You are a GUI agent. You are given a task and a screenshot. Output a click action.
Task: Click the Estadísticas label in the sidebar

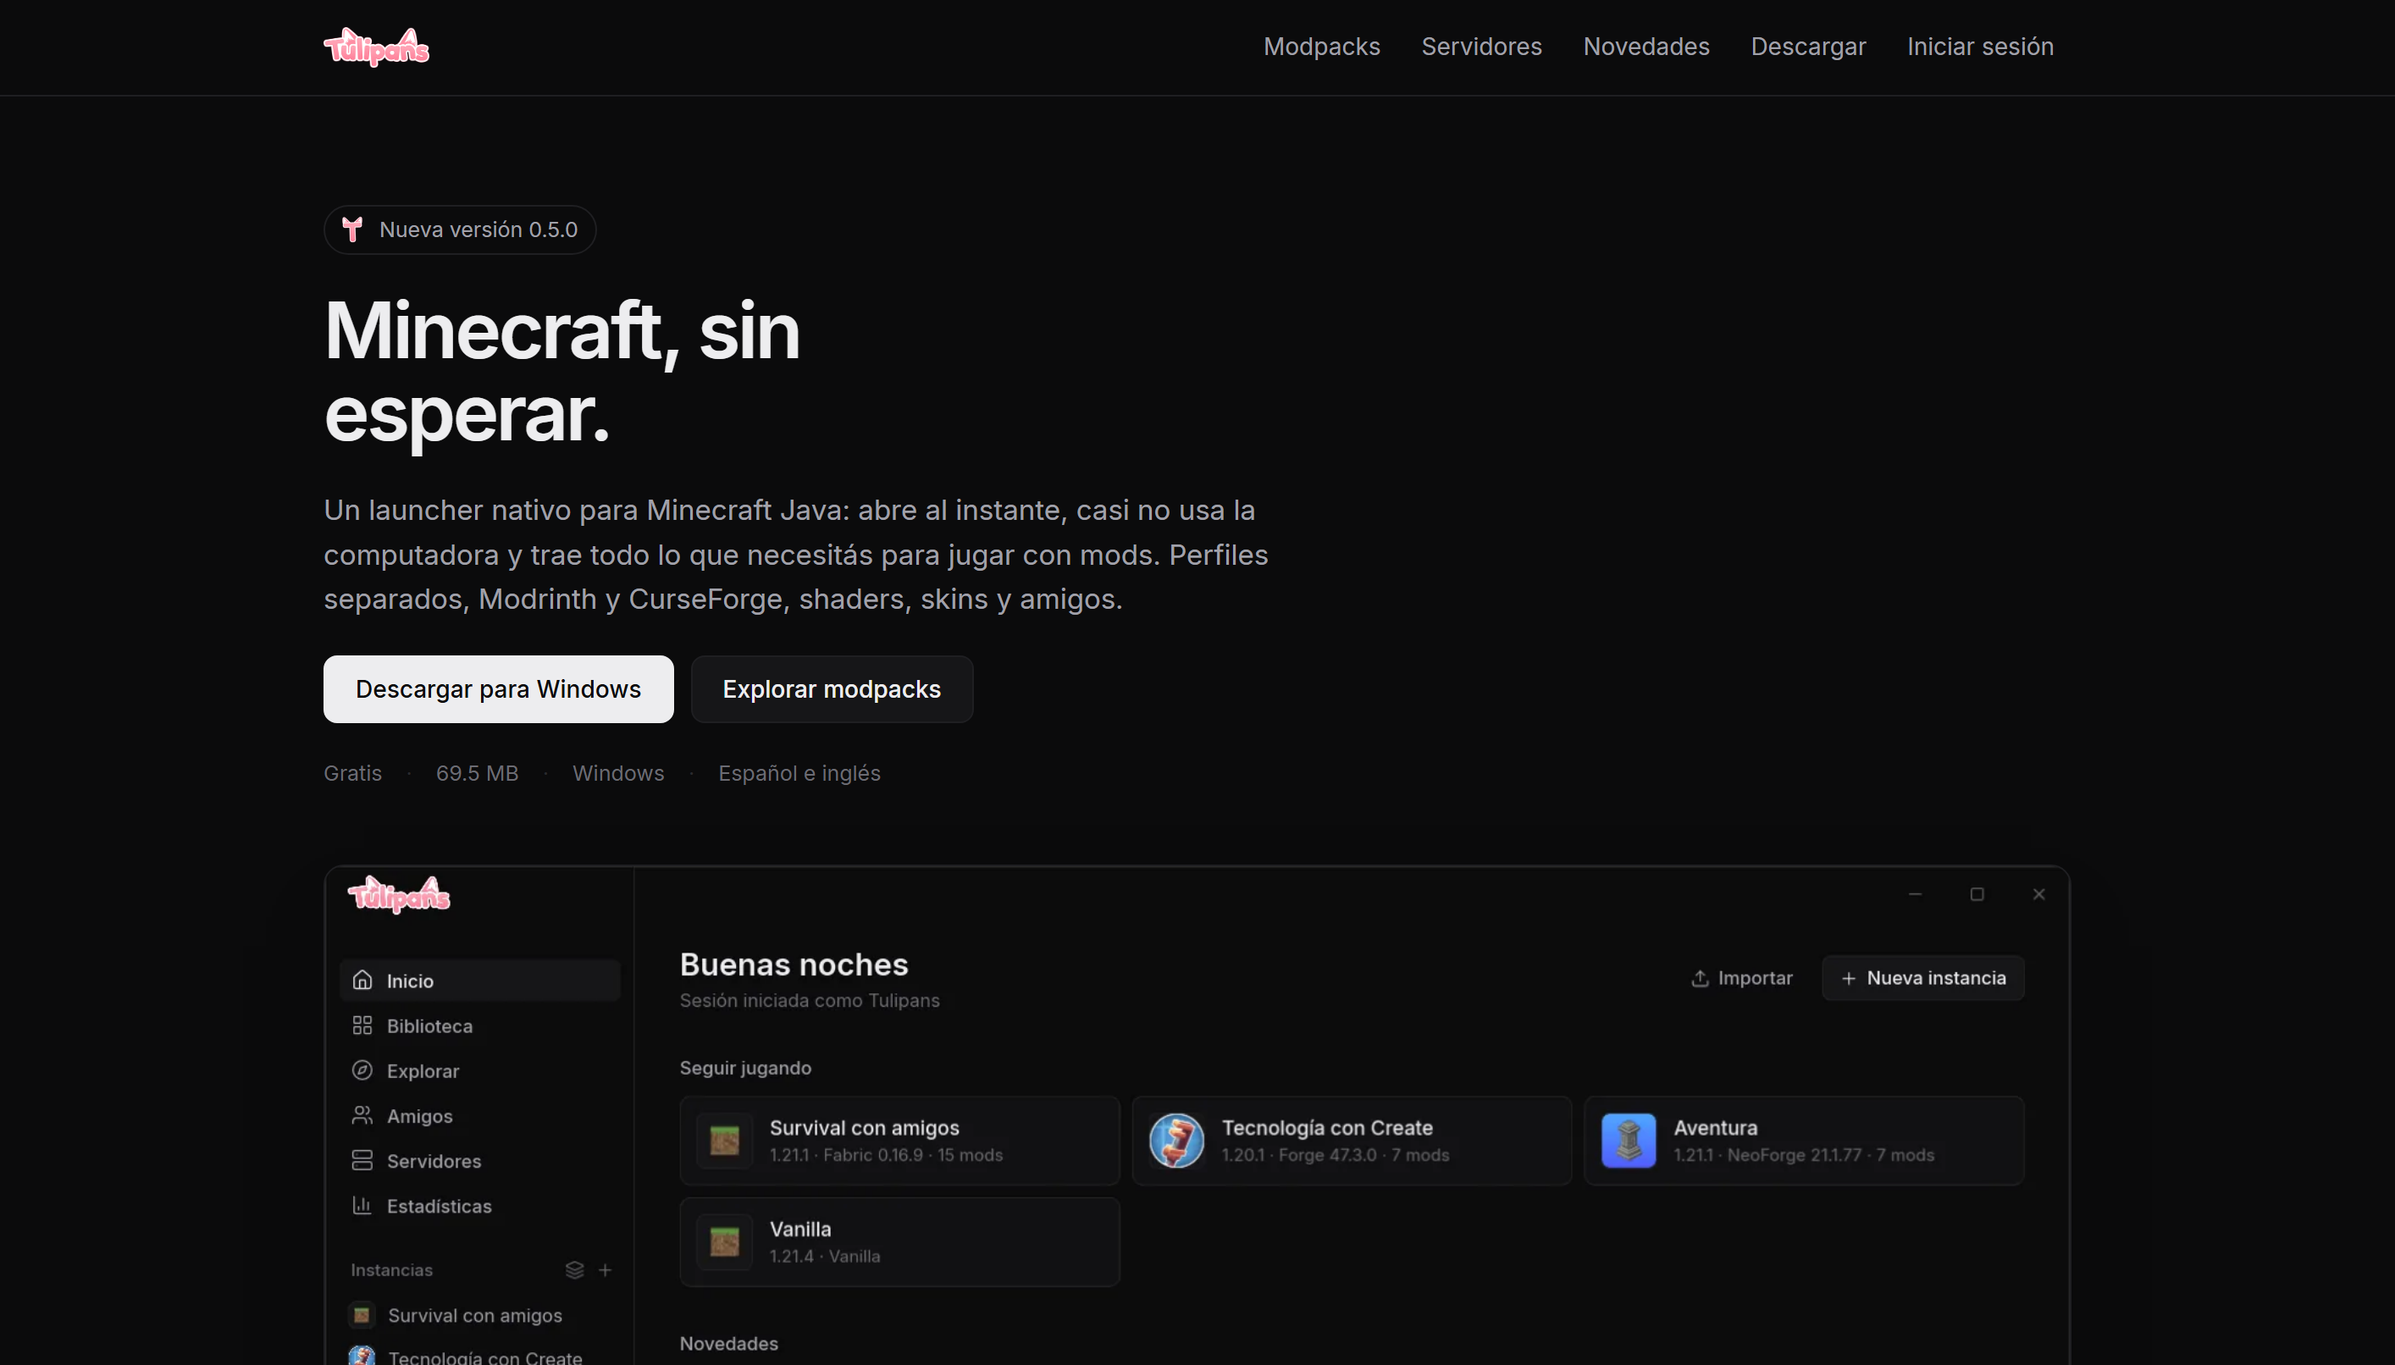pyautogui.click(x=440, y=1206)
